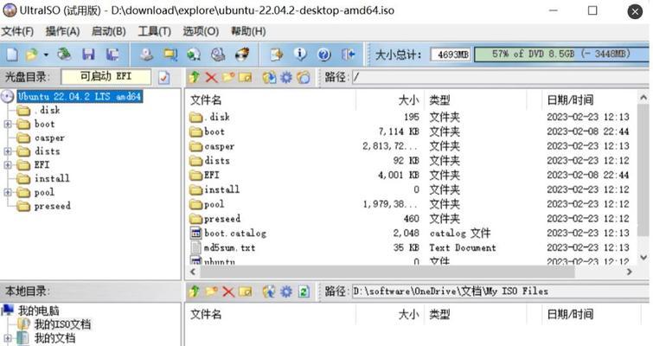Click the image list vertical scrollbar down arrow
653x346 pixels.
click(643, 258)
